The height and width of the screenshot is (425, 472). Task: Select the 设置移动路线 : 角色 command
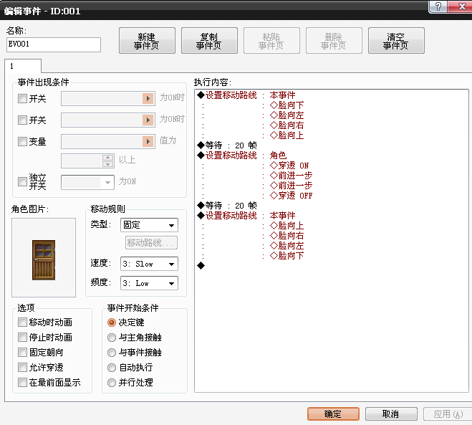tap(241, 156)
